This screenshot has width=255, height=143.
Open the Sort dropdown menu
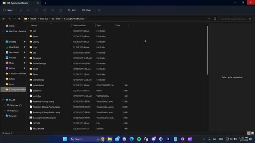[x=73, y=10]
